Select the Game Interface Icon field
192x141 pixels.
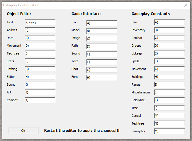click(102, 23)
